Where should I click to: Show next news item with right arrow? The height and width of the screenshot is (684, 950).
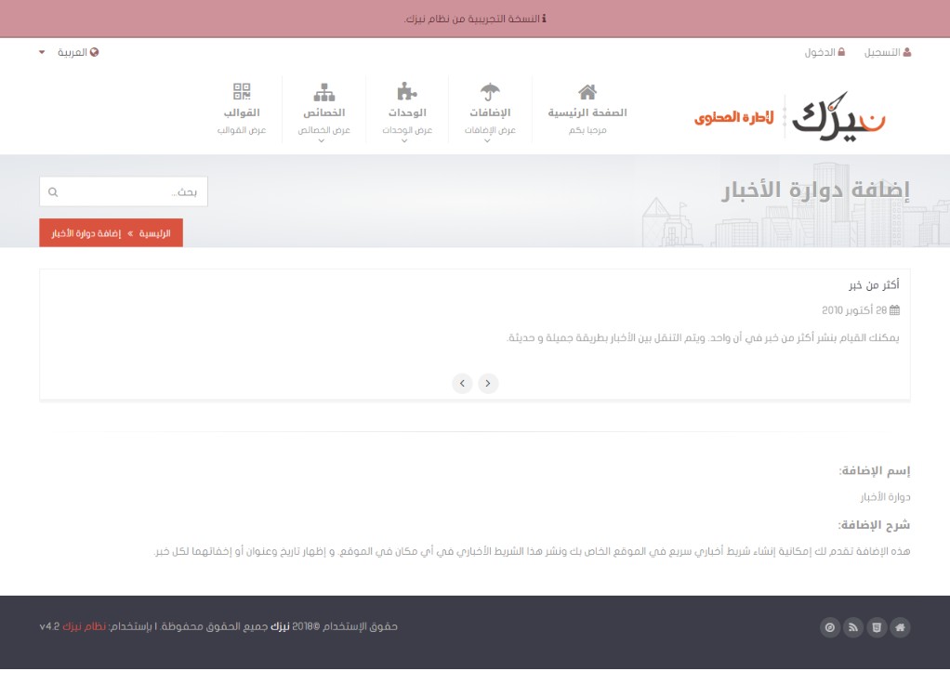(x=488, y=383)
